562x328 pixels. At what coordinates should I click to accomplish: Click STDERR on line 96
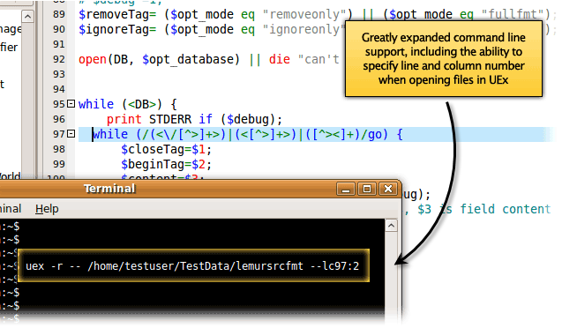click(x=170, y=119)
